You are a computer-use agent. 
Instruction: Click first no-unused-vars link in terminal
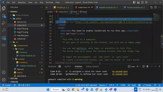click(x=120, y=72)
